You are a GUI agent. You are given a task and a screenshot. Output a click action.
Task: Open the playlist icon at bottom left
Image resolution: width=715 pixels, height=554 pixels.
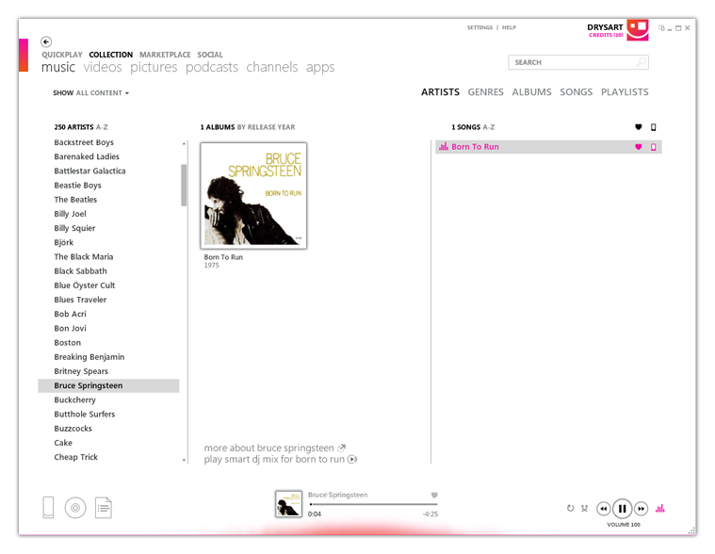click(x=104, y=508)
